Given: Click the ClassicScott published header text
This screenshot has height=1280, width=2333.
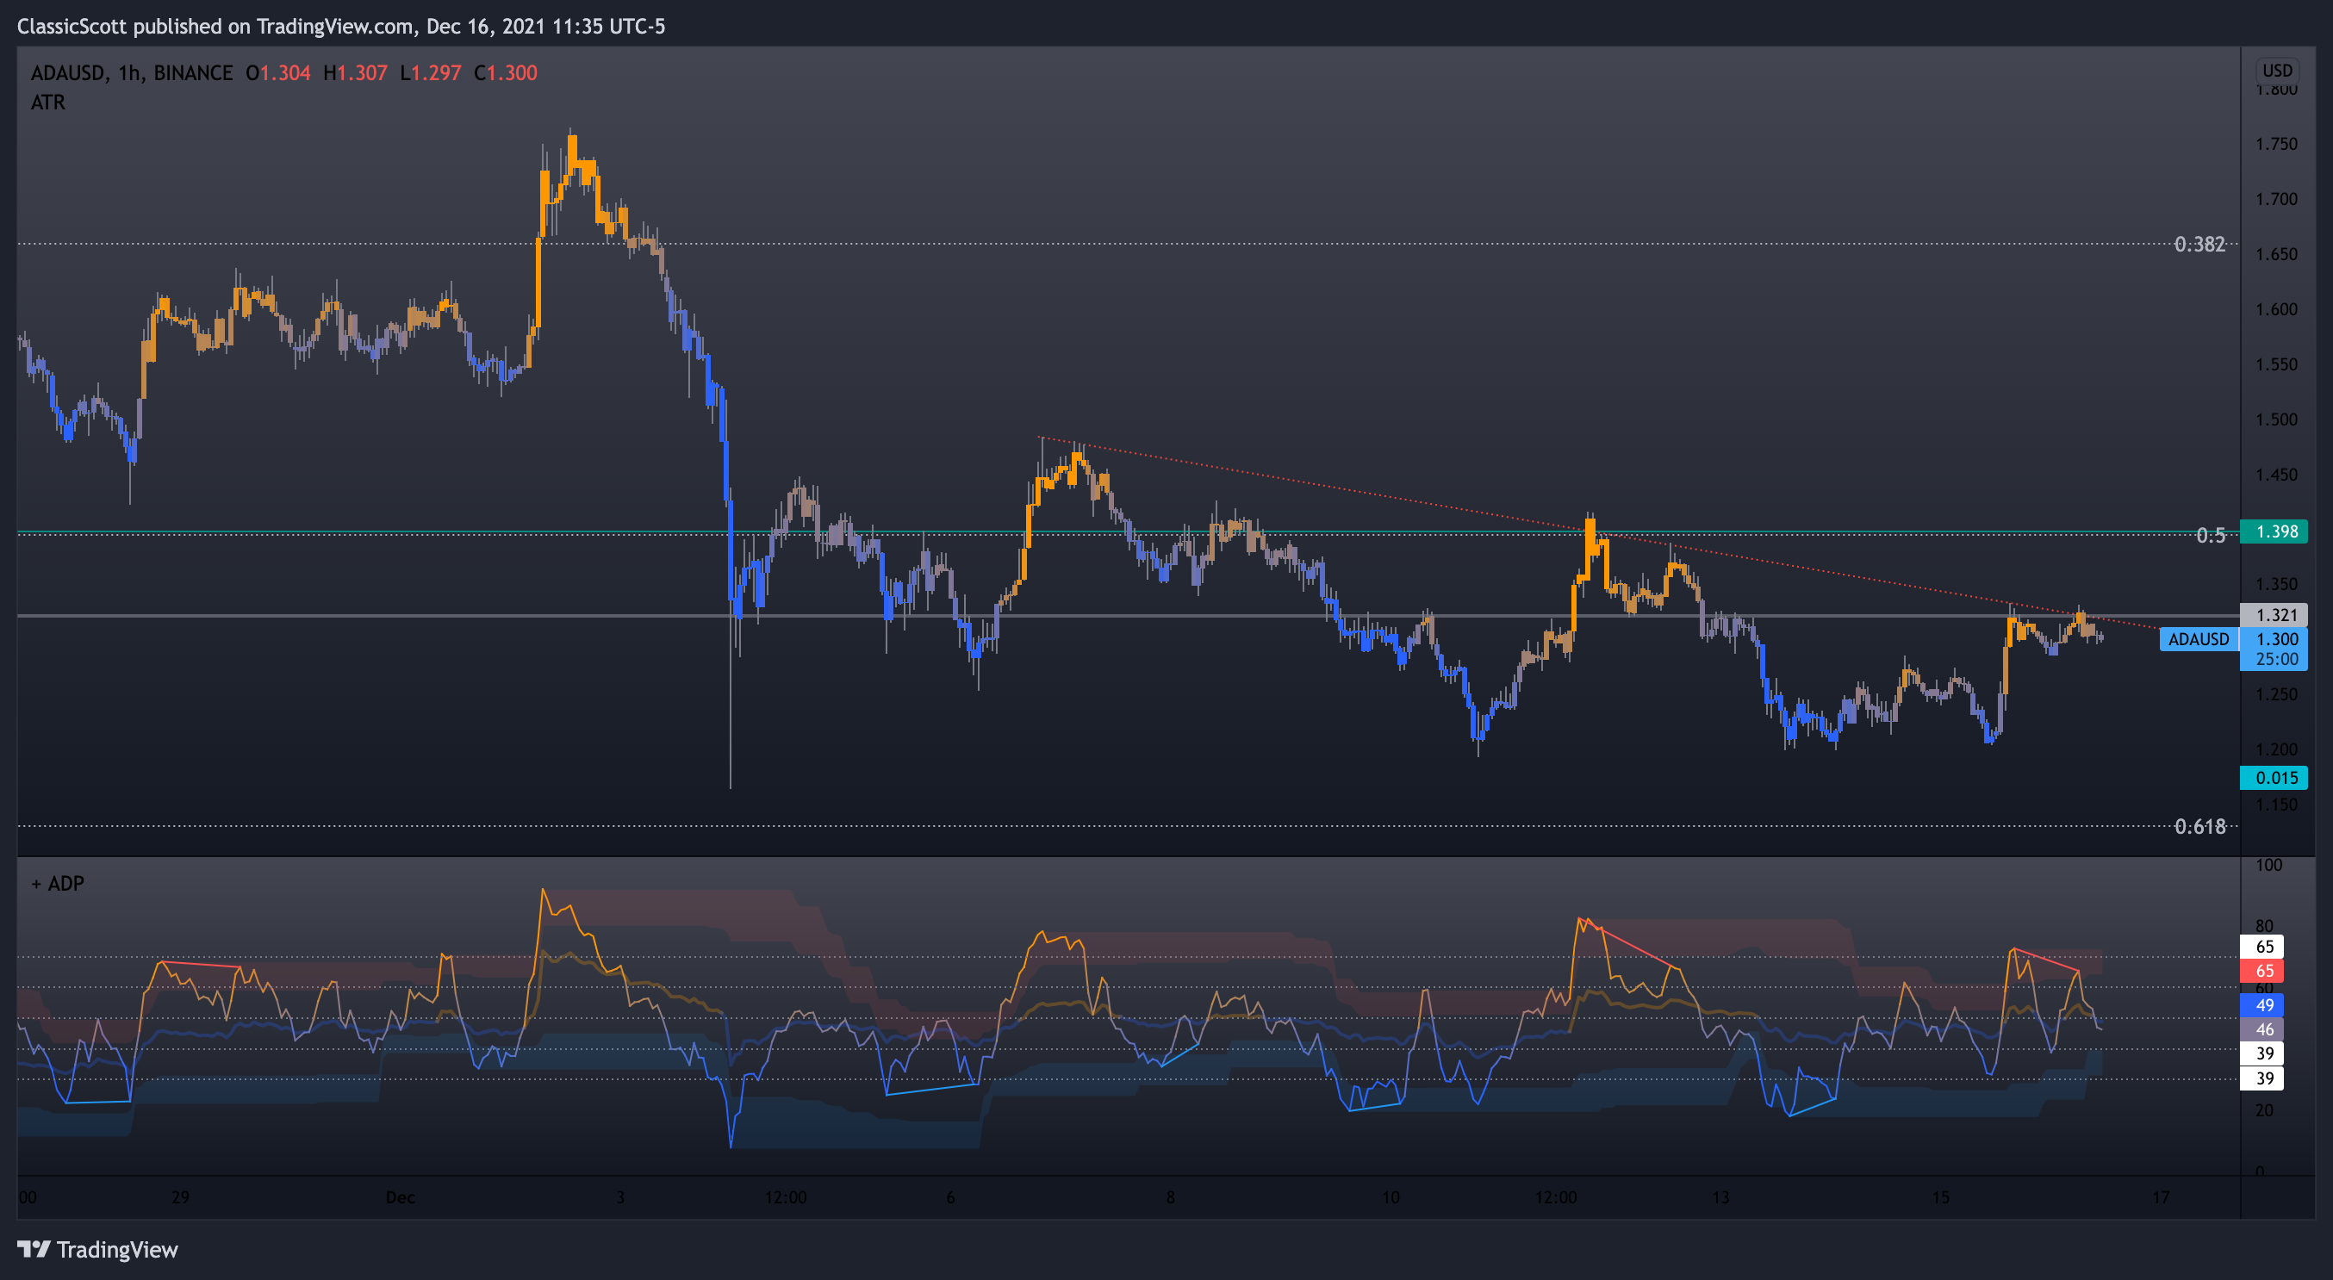Looking at the screenshot, I should coord(340,26).
